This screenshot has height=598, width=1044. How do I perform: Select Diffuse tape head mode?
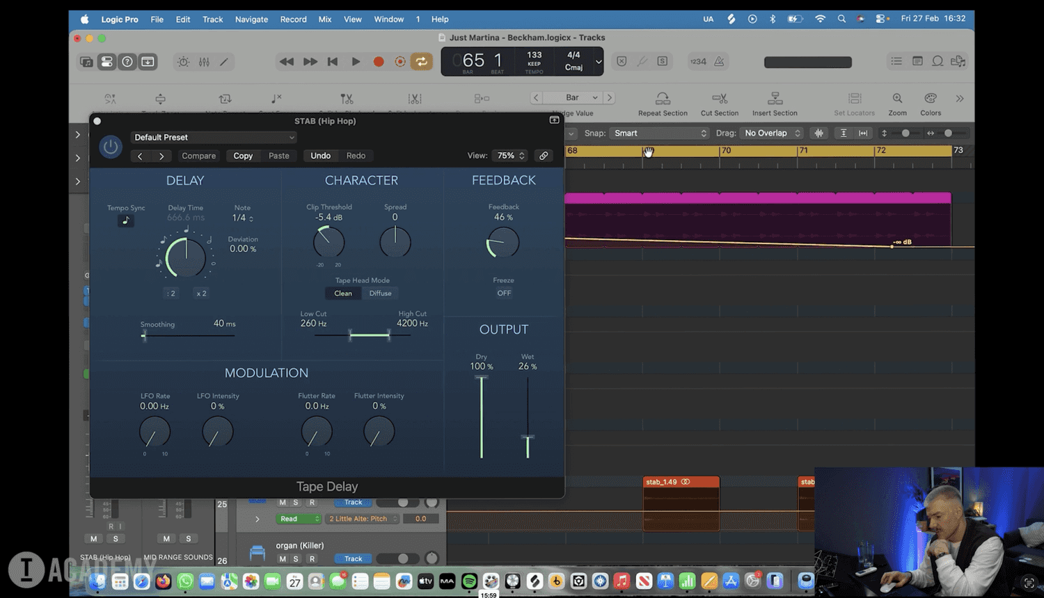[x=380, y=293]
